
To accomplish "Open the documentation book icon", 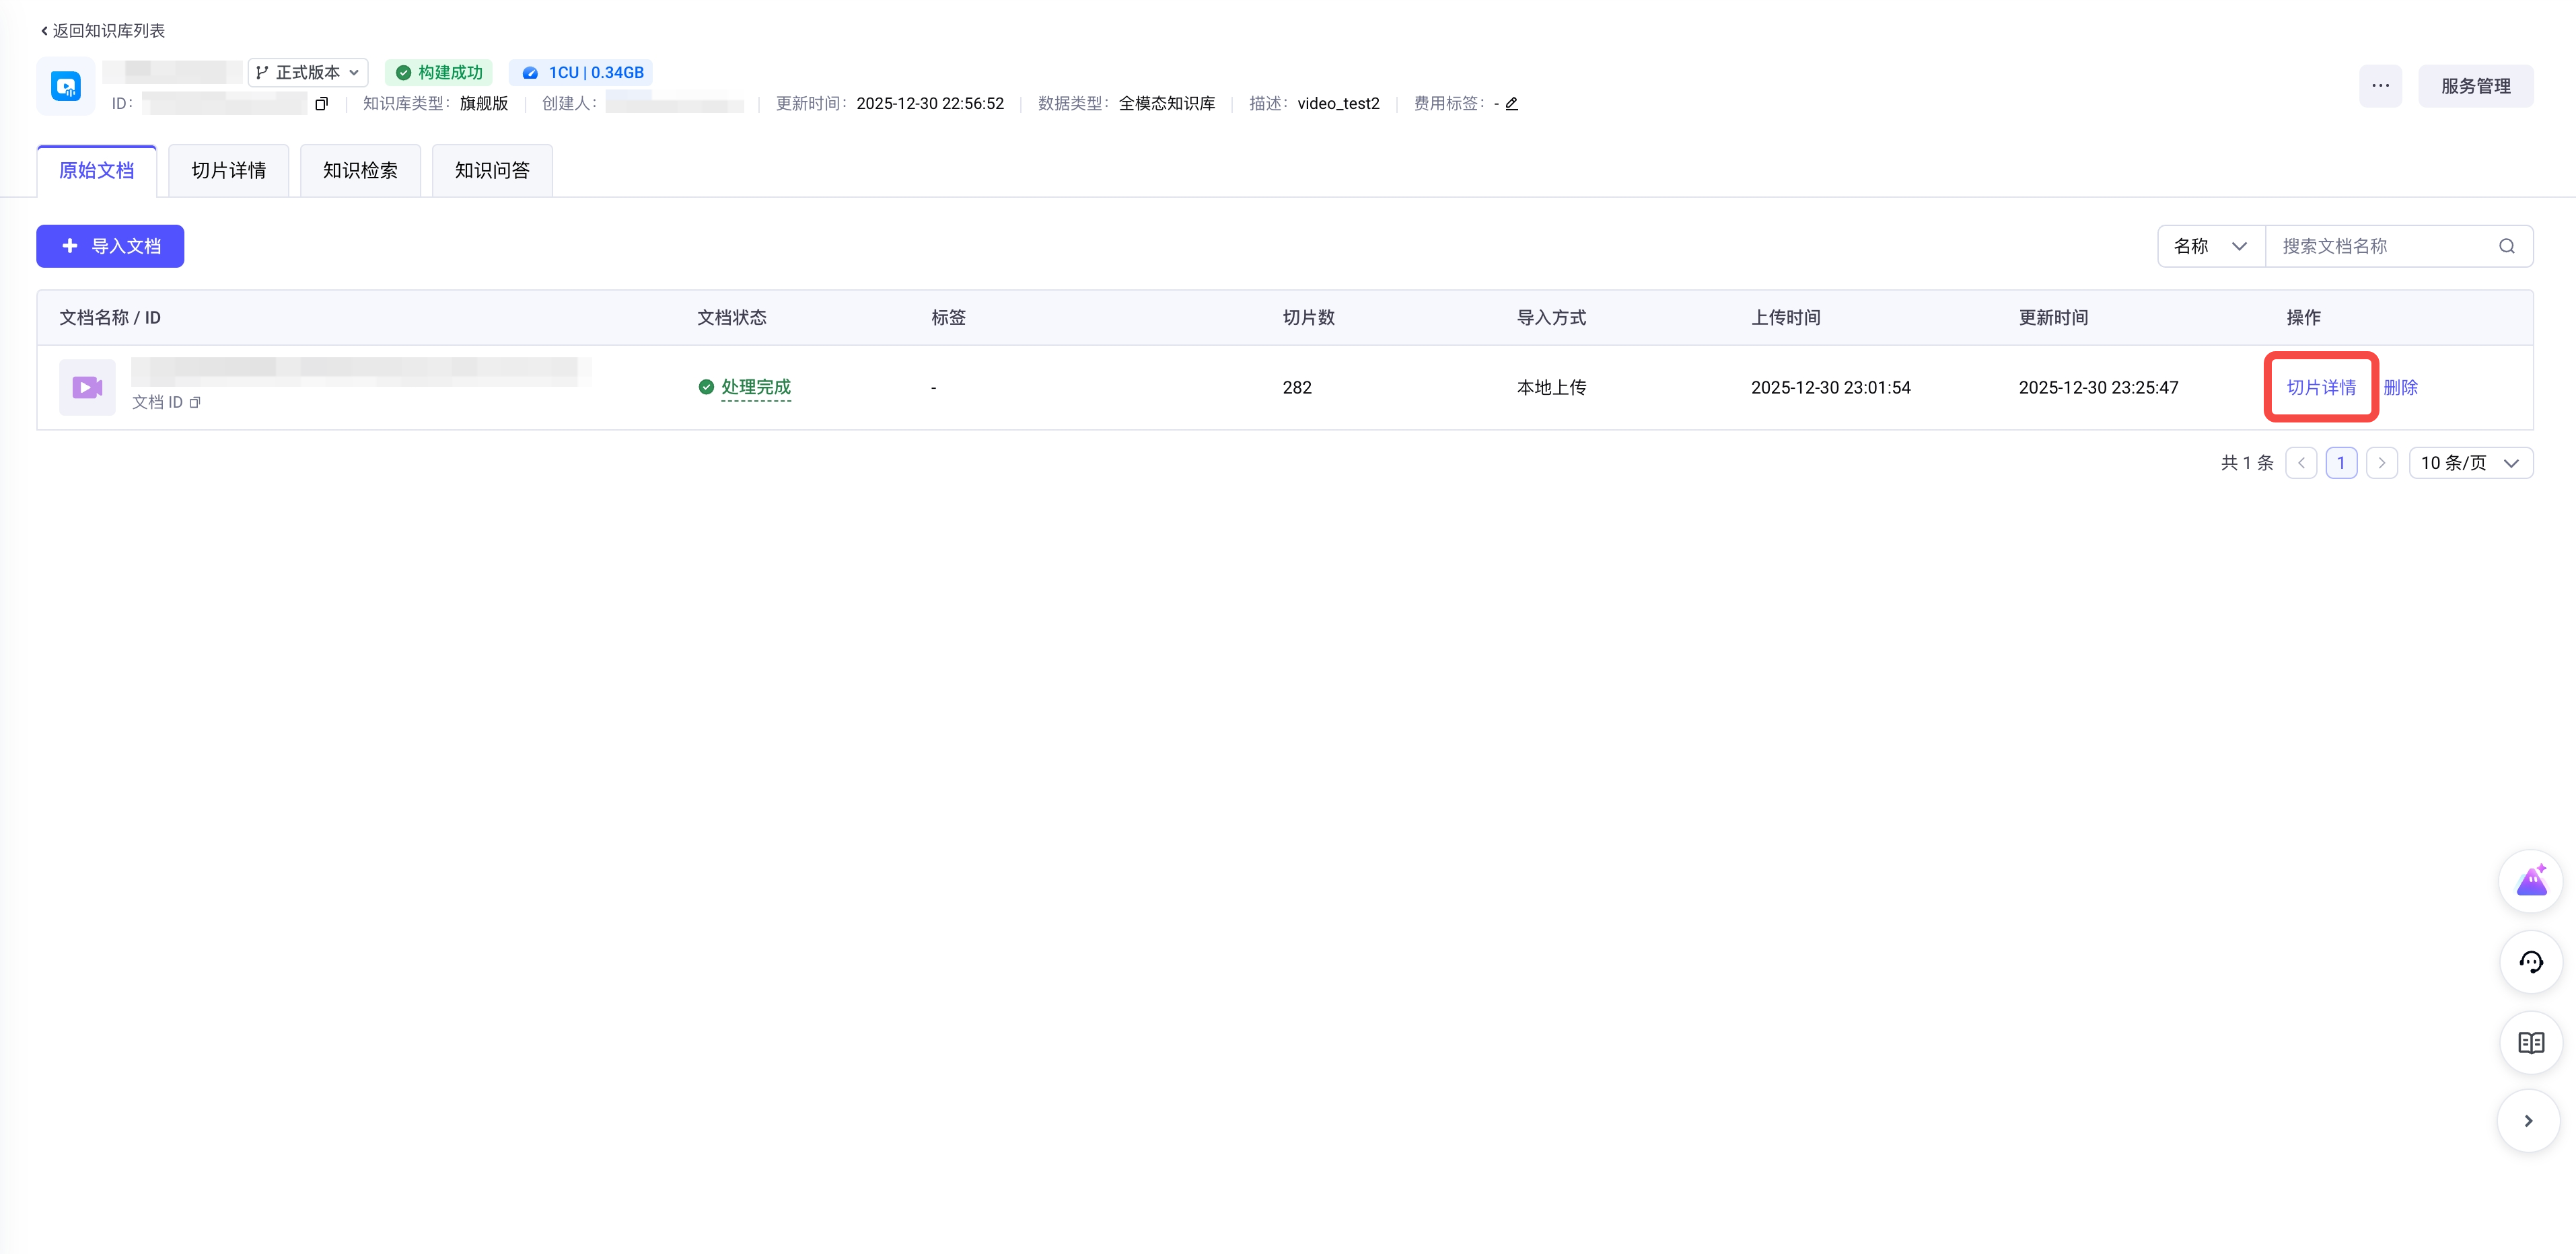I will coord(2530,1043).
